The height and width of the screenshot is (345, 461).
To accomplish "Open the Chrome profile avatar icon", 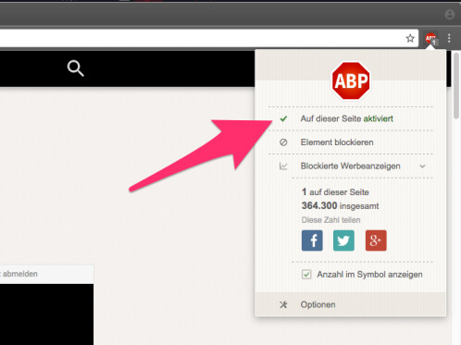I will click(450, 15).
